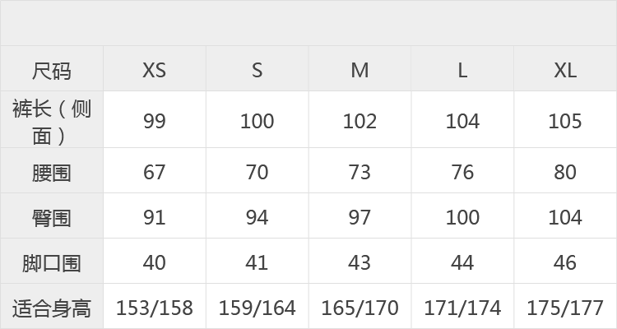617x329 pixels.
Task: Select the height range 153/158 cell
Action: point(155,306)
